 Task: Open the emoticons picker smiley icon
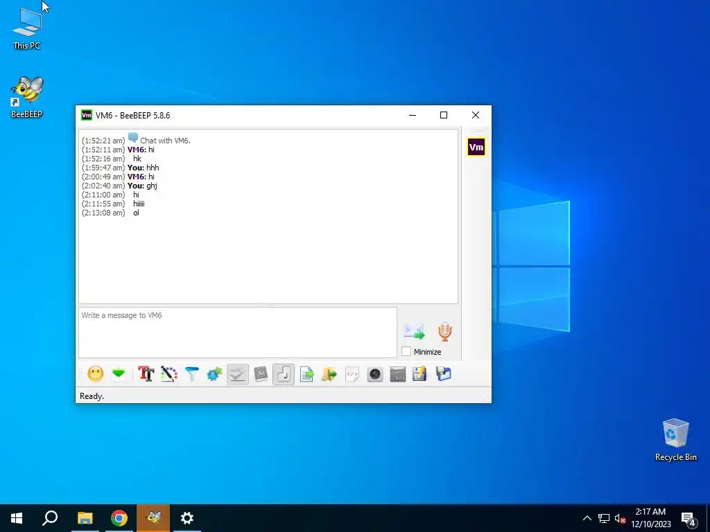(x=96, y=374)
